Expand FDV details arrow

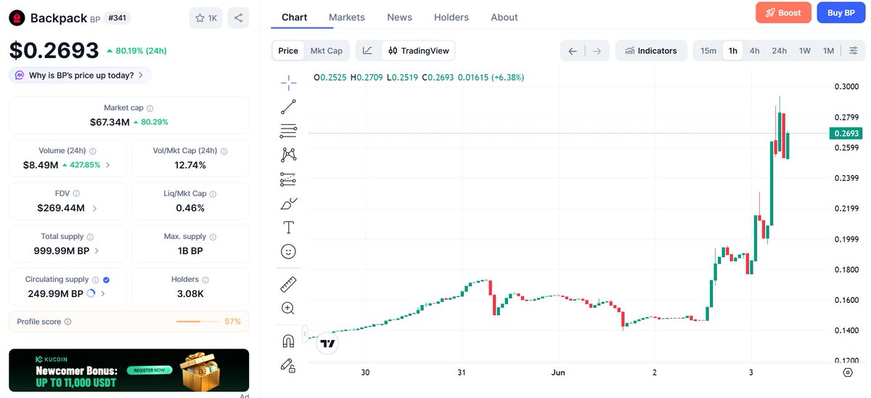click(x=94, y=208)
